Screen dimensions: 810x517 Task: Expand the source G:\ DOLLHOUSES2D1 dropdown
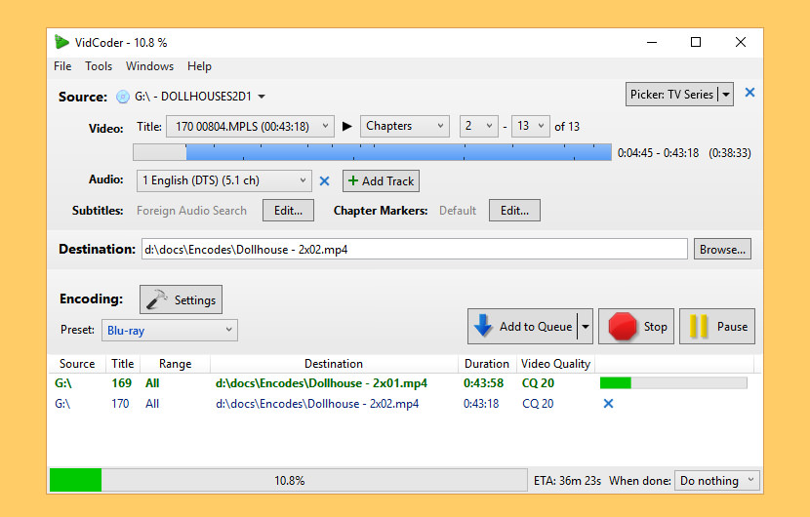coord(262,97)
